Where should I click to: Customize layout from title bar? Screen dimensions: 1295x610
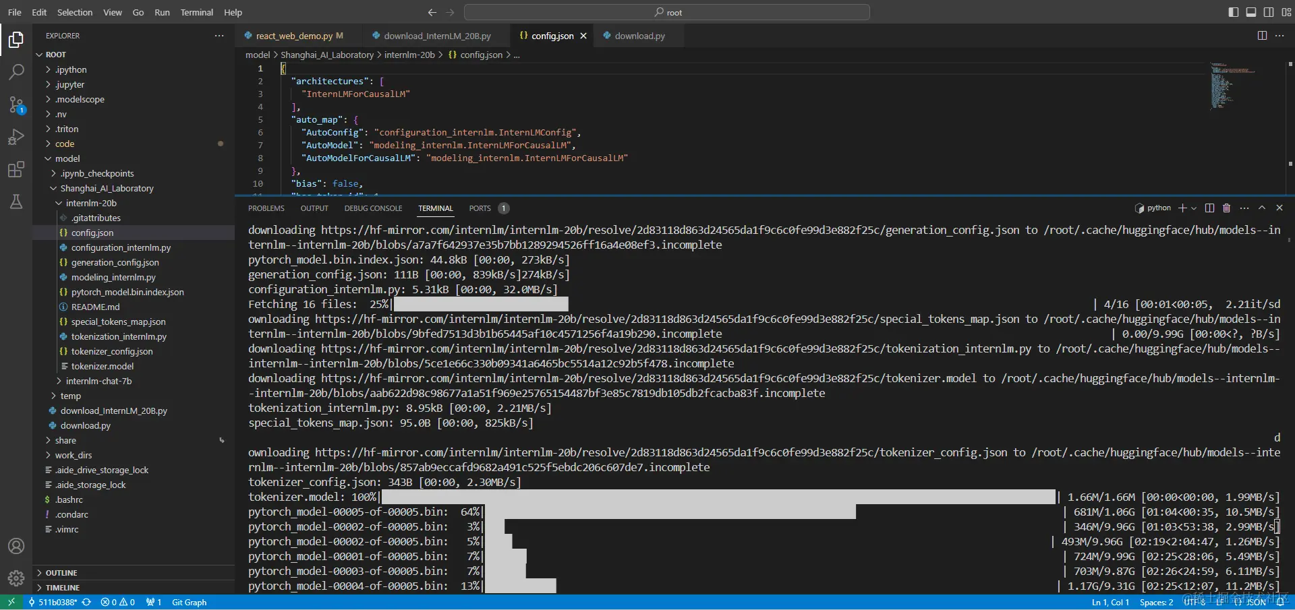(1286, 12)
